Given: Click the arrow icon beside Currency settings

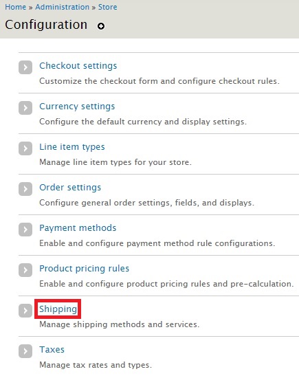Looking at the screenshot, I should (25, 108).
